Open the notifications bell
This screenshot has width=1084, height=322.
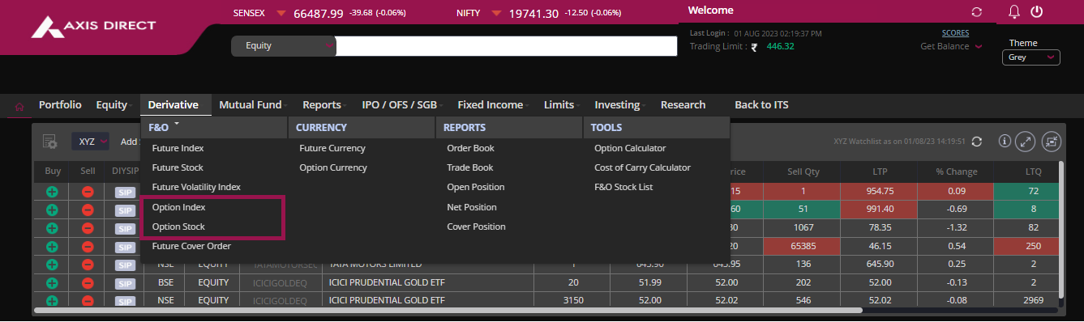click(1013, 12)
